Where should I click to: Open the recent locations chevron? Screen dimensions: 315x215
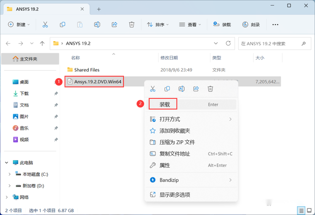[32, 44]
